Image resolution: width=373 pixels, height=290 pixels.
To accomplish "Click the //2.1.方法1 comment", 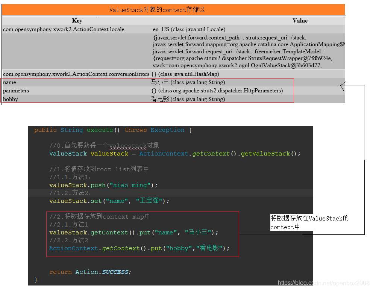I will coord(69,224).
